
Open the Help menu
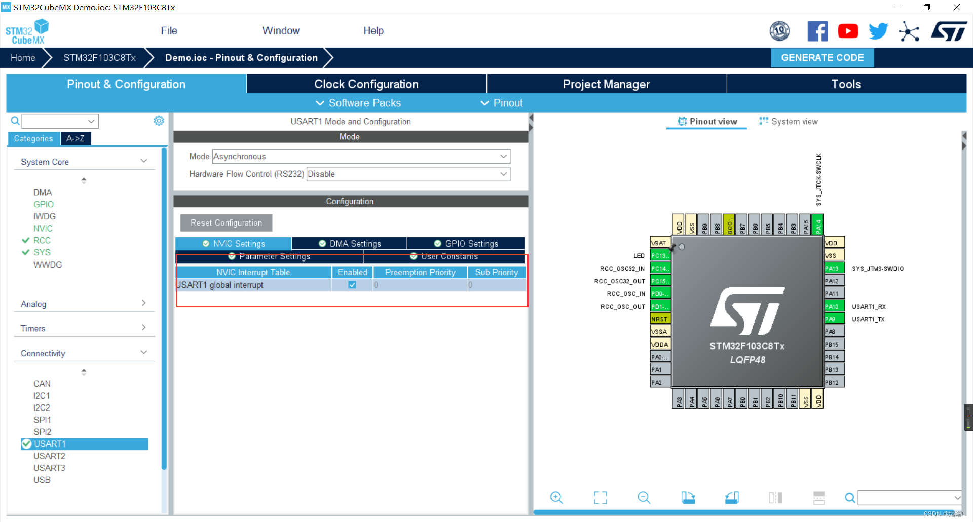tap(373, 31)
